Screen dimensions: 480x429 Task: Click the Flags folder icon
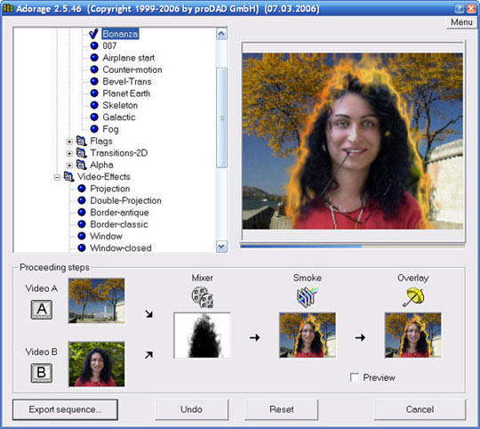tap(81, 141)
